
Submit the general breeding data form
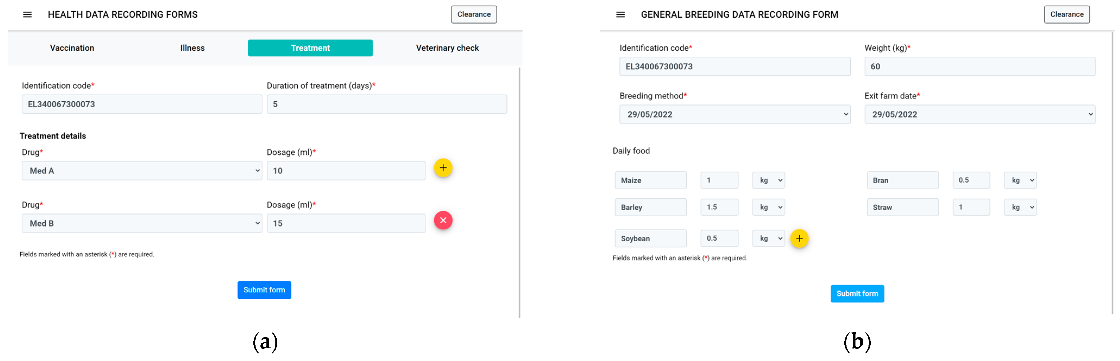coord(857,294)
